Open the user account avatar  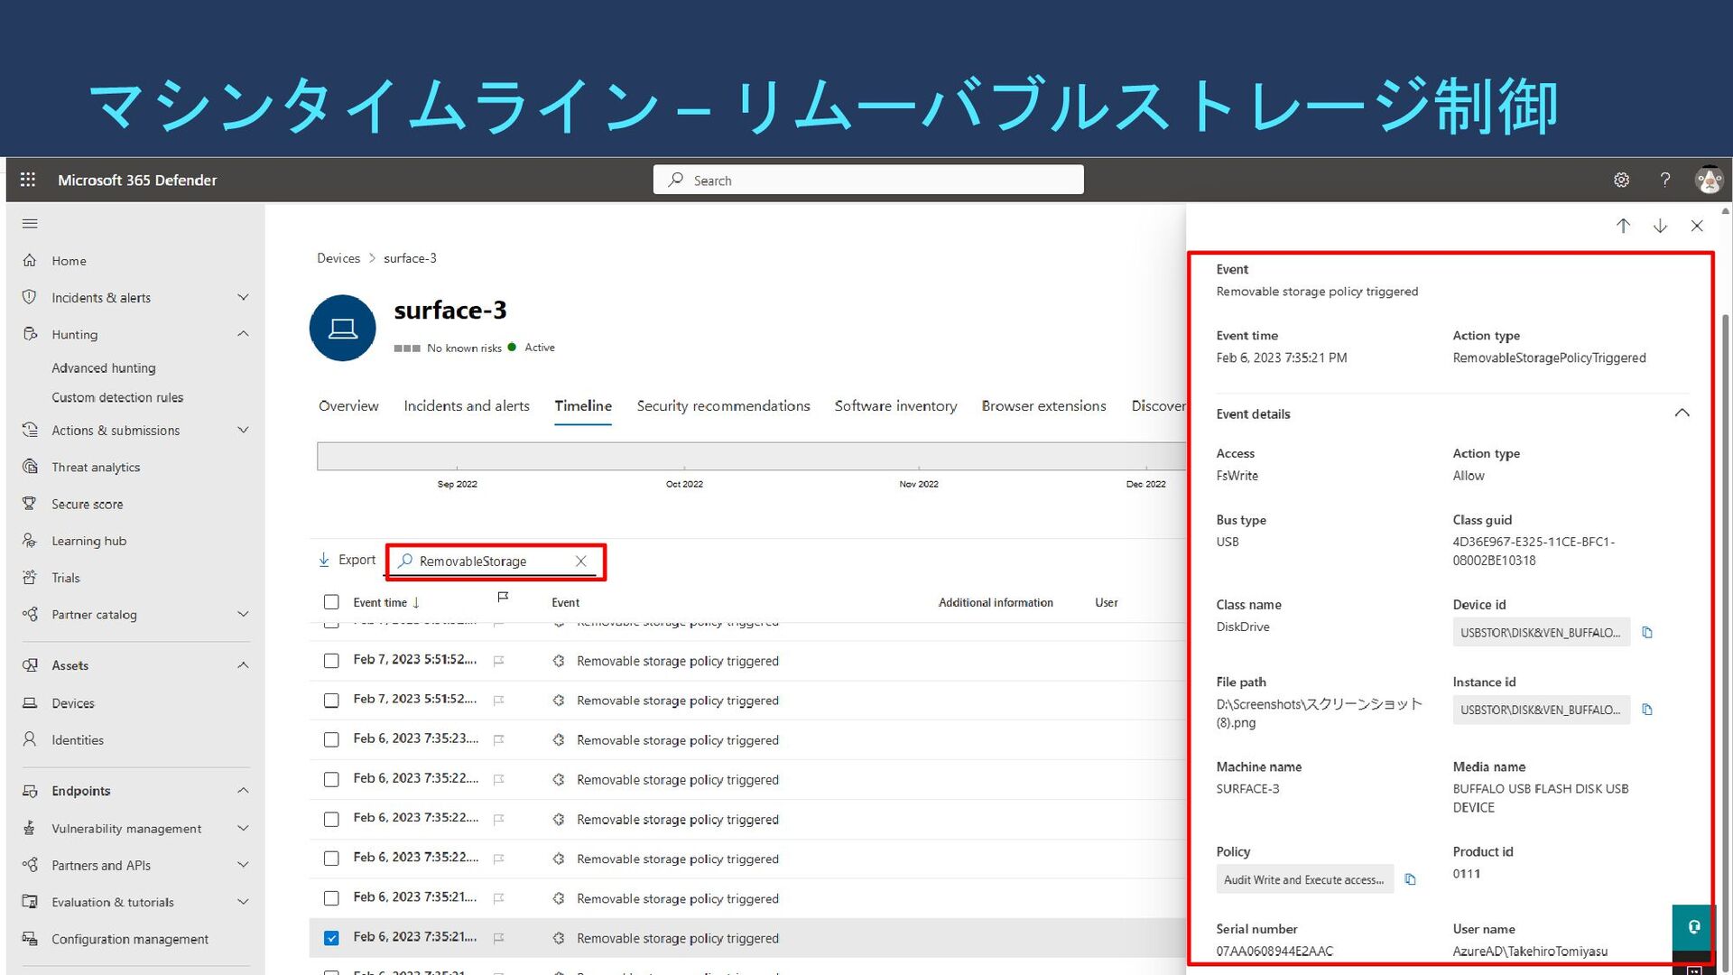(1708, 180)
